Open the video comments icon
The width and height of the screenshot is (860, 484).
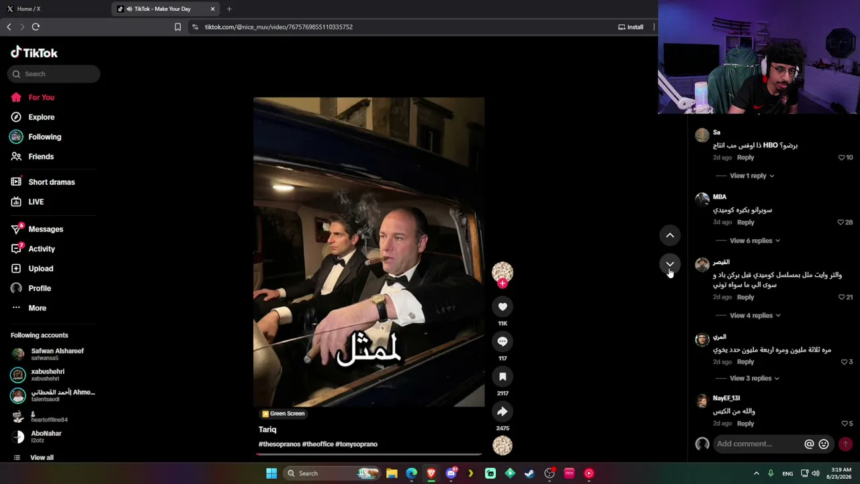[503, 341]
